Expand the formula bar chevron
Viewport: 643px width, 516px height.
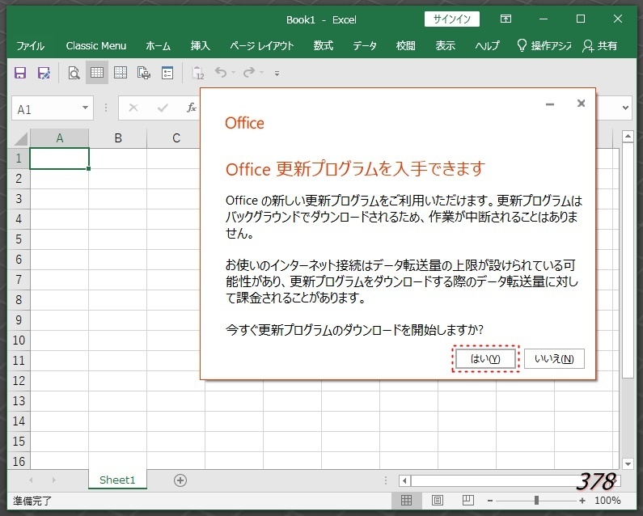(x=625, y=108)
